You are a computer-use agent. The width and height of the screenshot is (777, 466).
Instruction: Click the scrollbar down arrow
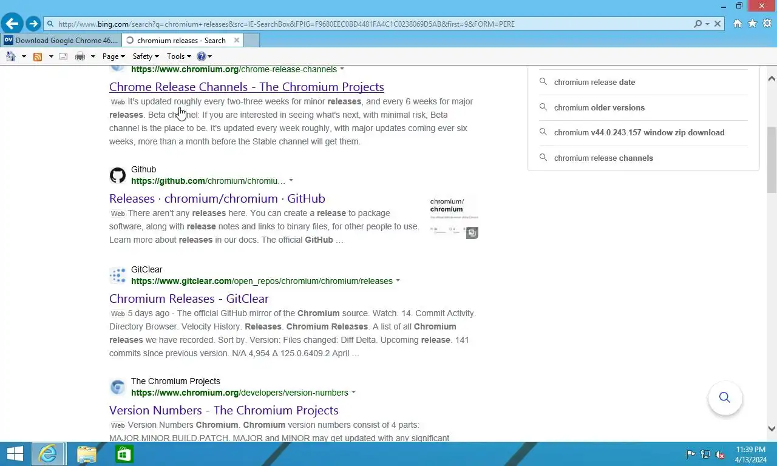click(772, 428)
